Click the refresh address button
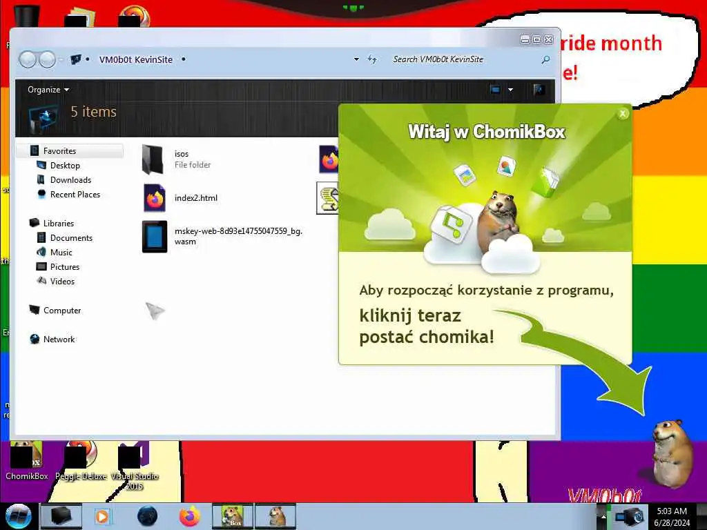Image resolution: width=707 pixels, height=530 pixels. 372,59
